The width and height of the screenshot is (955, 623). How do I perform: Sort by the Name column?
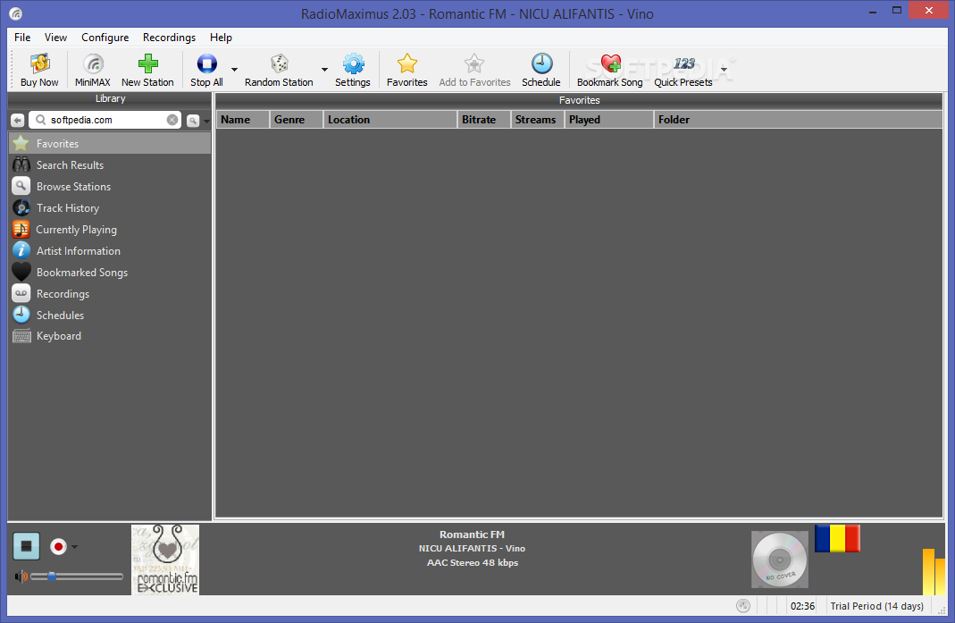[x=242, y=120]
